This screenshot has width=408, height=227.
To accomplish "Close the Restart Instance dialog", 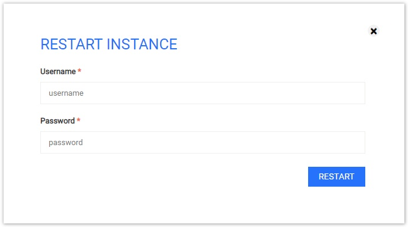I will click(x=373, y=31).
